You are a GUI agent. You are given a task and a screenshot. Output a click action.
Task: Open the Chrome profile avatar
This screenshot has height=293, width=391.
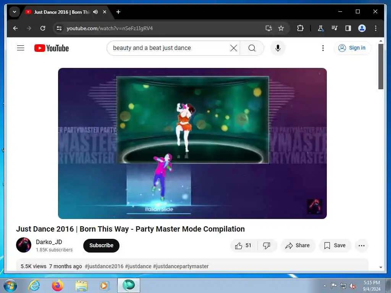362,28
